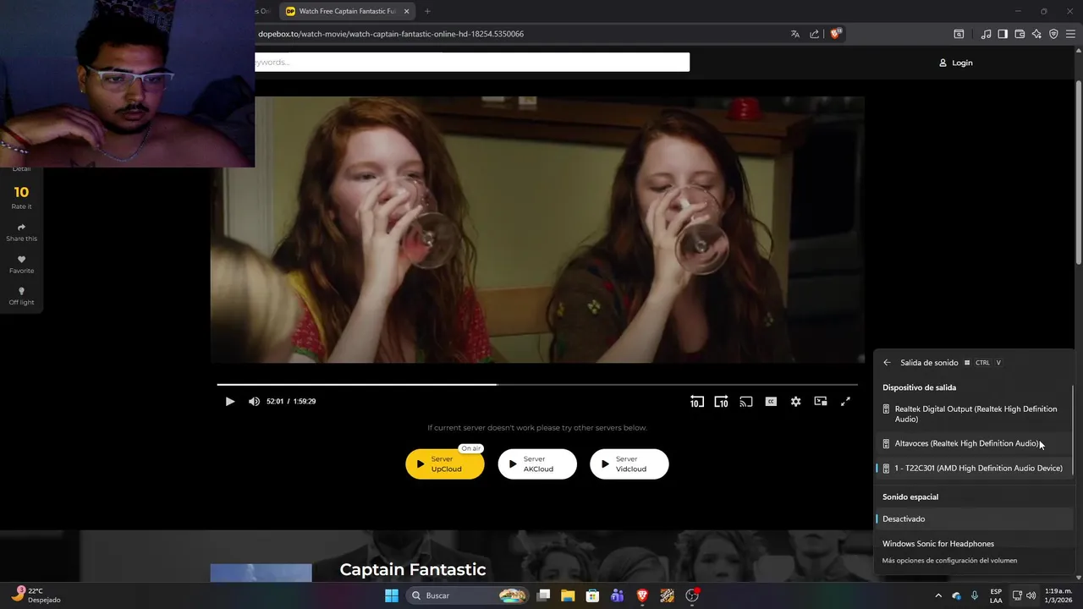The width and height of the screenshot is (1083, 609).
Task: Toggle the Brave sidebar panel
Action: pos(1003,34)
